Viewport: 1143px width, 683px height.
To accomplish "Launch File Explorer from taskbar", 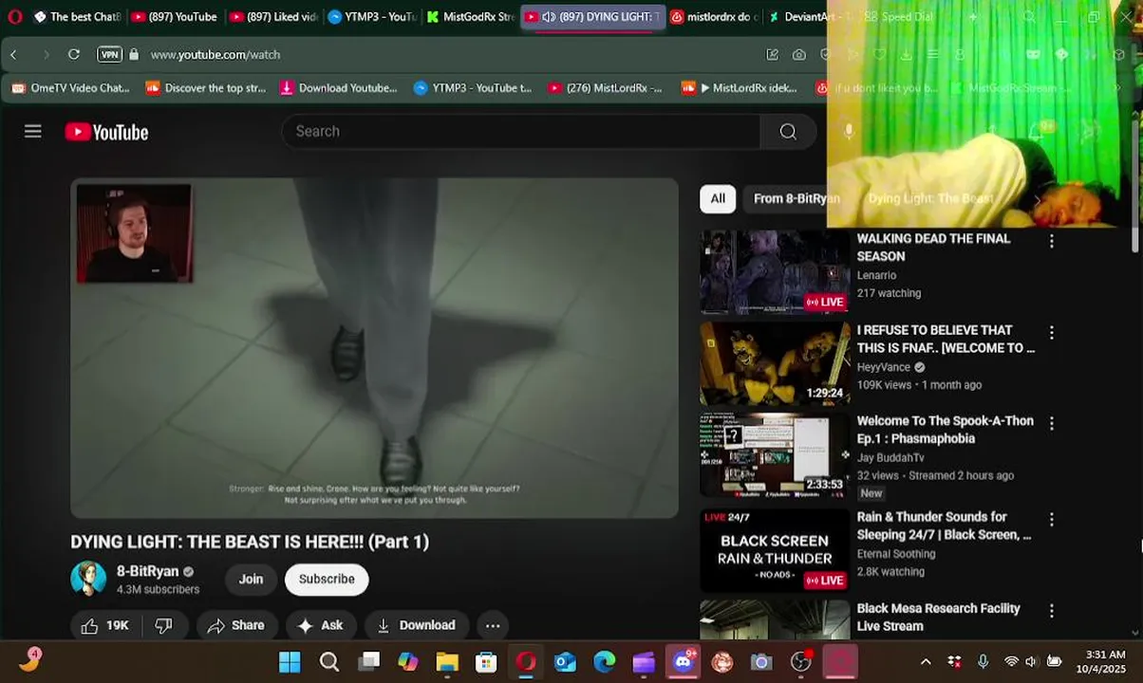I will coord(447,662).
